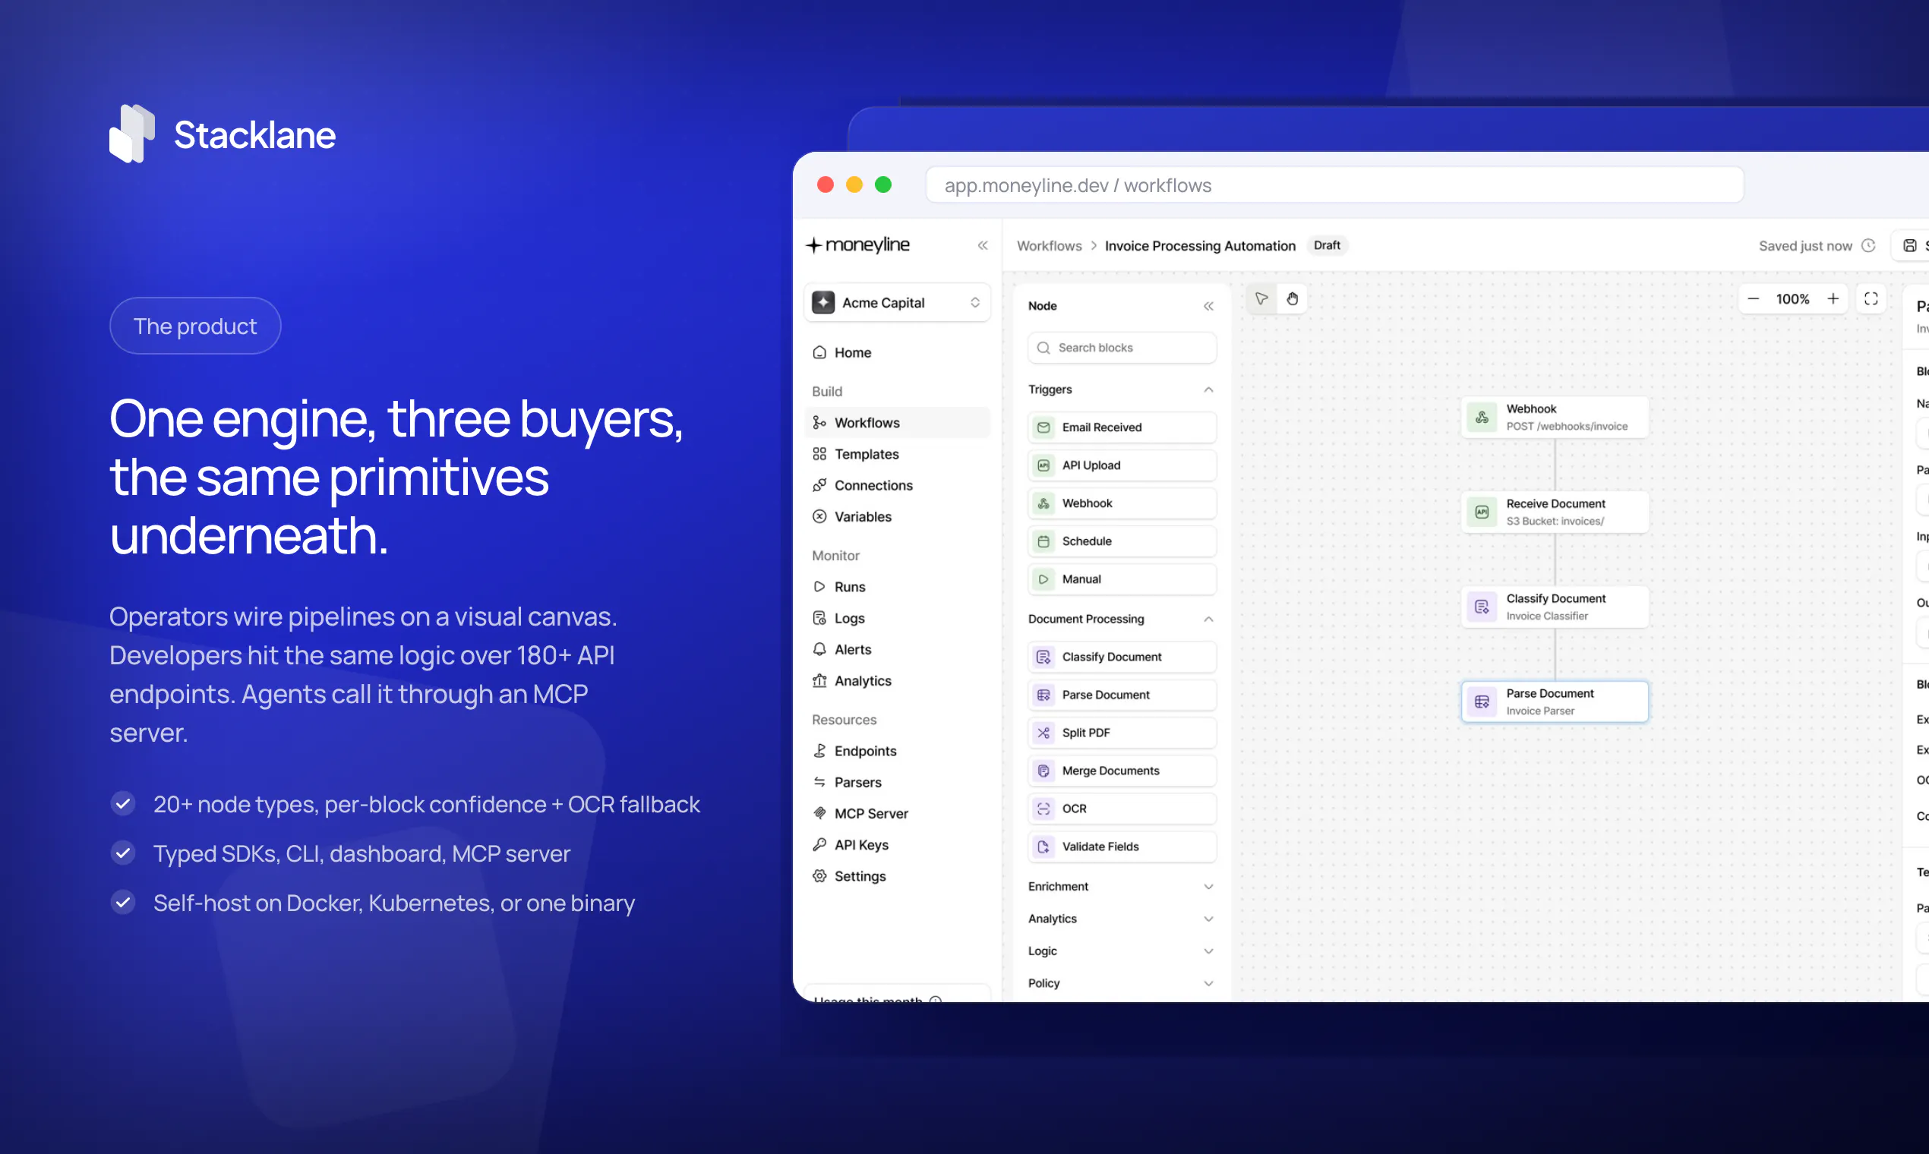Toggle fullscreen canvas view

[1871, 298]
